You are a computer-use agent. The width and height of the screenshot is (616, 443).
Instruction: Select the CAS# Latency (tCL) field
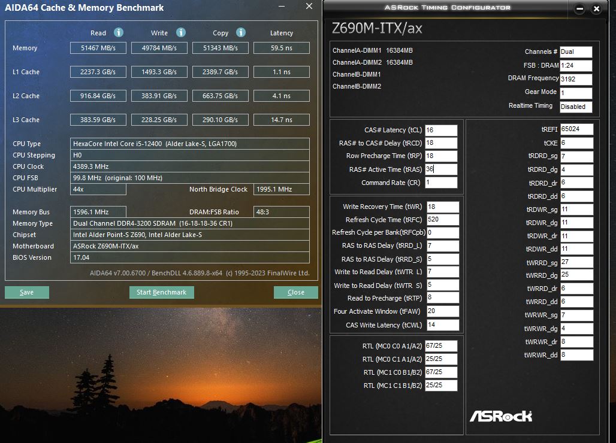[441, 130]
